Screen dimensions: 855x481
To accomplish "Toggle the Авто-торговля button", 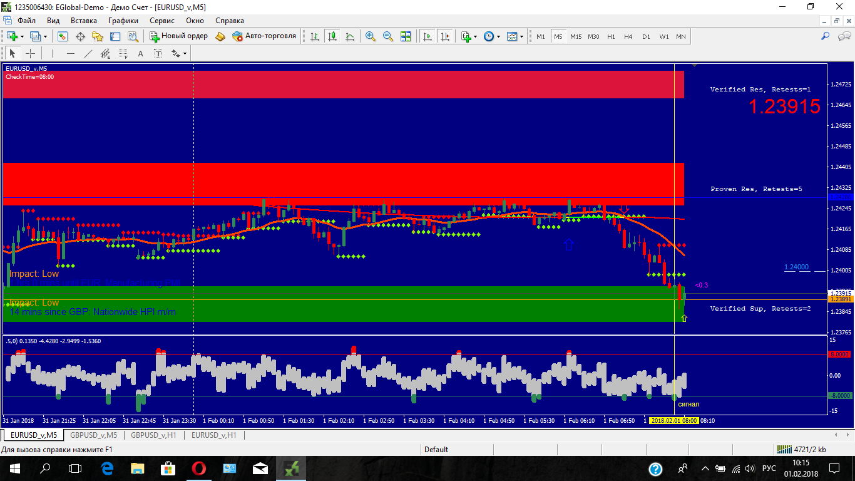I will 264,36.
